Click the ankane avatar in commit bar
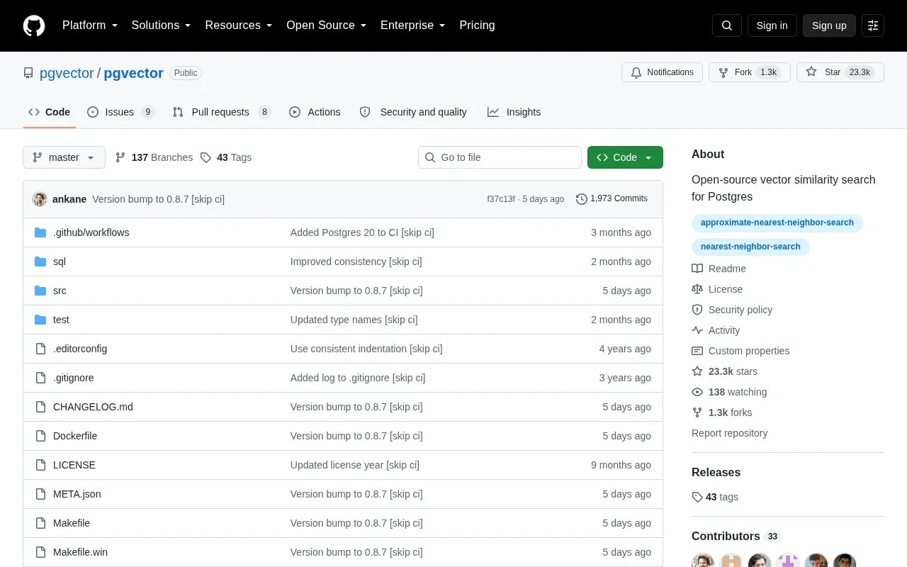Viewport: 907px width, 567px height. [40, 199]
